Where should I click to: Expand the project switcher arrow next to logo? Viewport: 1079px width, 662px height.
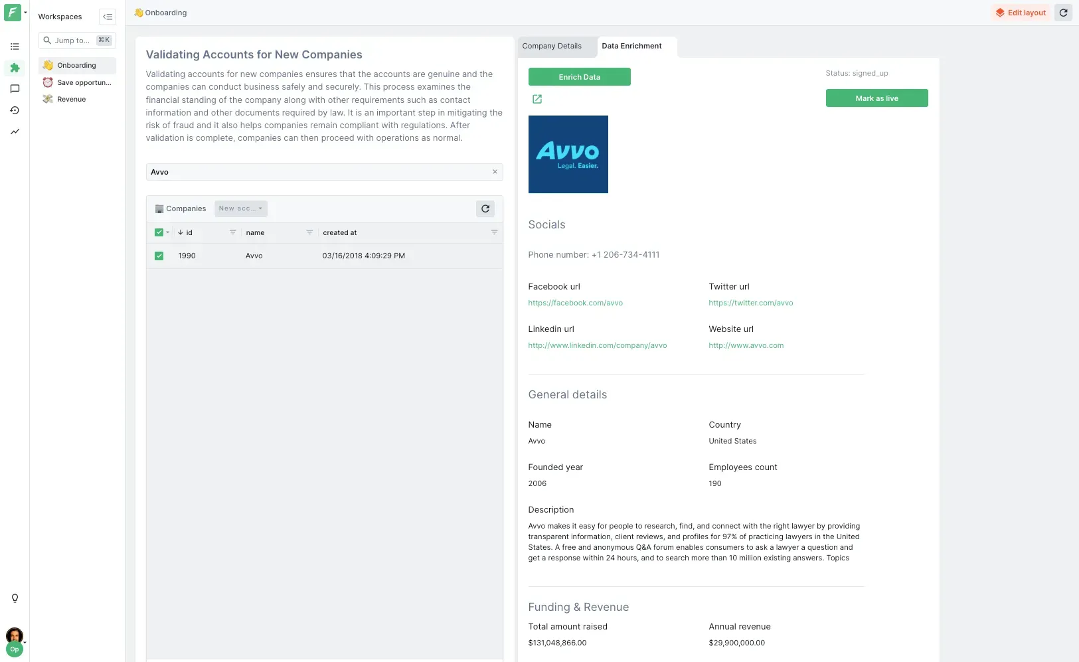(25, 13)
